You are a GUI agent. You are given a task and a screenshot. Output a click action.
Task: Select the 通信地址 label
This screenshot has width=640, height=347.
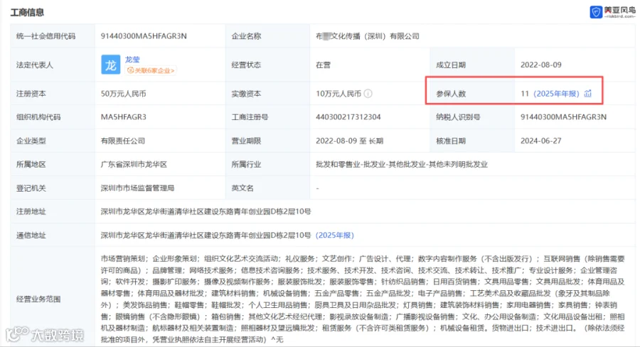pyautogui.click(x=31, y=236)
